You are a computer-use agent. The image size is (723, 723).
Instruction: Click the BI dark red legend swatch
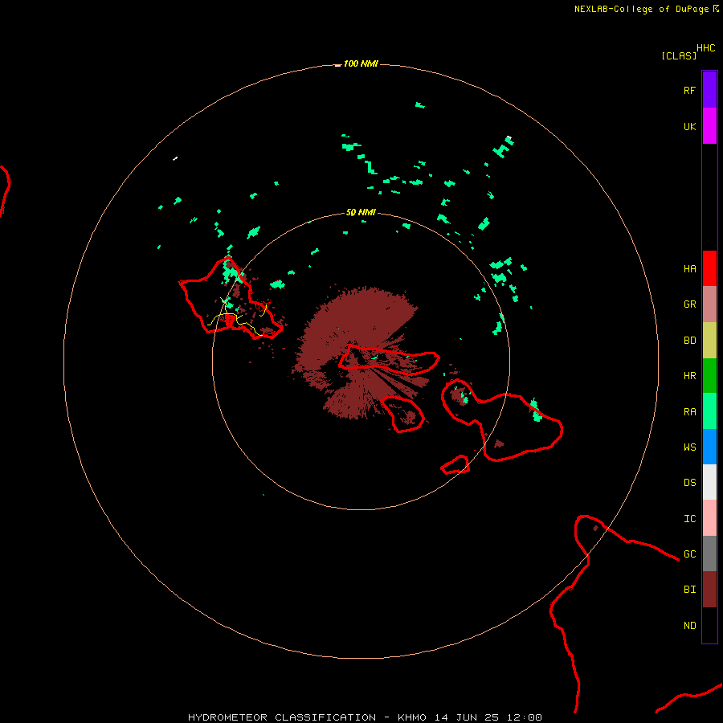click(x=709, y=590)
